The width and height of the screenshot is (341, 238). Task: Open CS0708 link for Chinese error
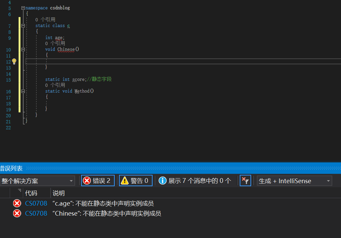coord(36,213)
